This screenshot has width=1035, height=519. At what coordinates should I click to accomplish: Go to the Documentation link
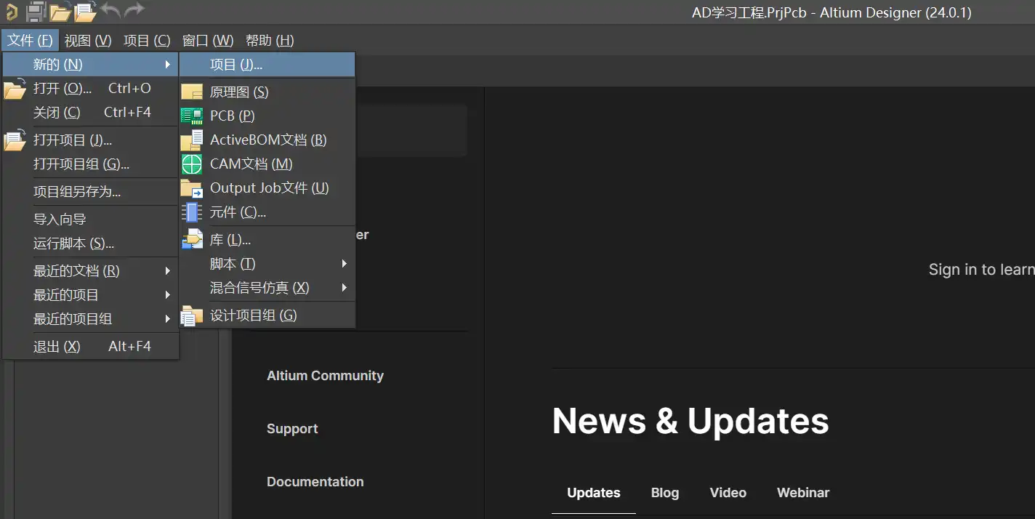(x=315, y=482)
